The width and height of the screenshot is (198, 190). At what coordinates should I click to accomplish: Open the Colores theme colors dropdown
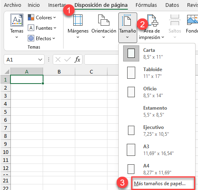pos(42,18)
